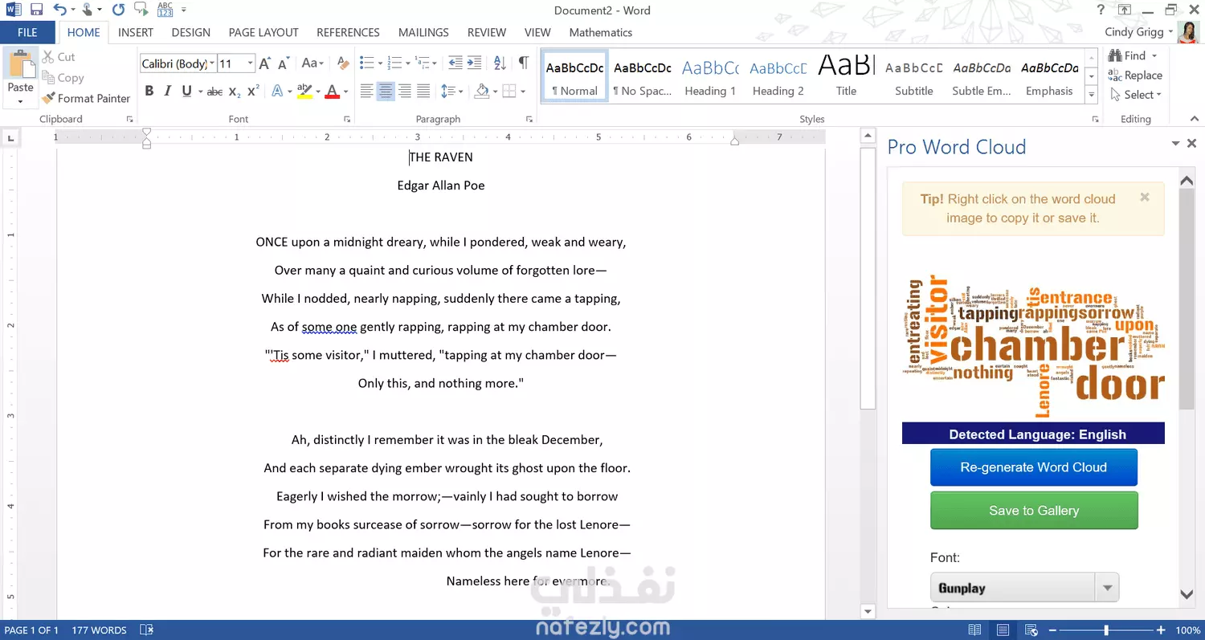Open the Gunplay font dropdown in Pro Word Cloud

click(1108, 588)
